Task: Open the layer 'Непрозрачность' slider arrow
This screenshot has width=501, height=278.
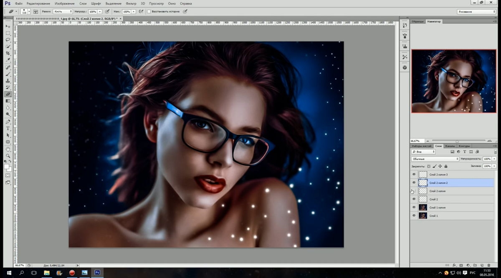Action: click(495, 159)
